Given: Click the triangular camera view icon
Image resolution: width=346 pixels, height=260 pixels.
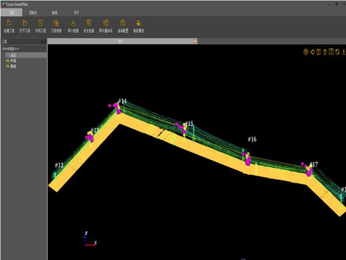Looking at the screenshot, I should [312, 52].
